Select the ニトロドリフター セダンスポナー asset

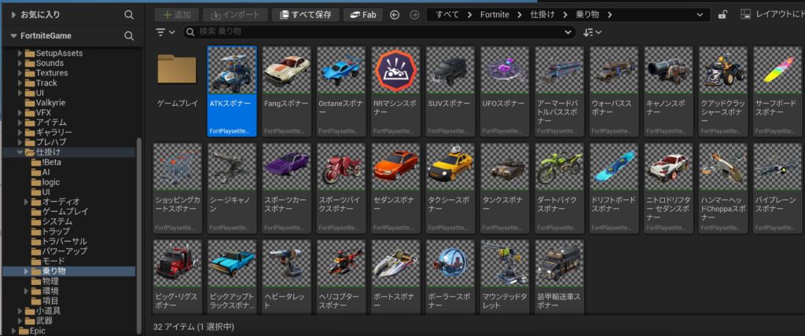click(x=668, y=188)
